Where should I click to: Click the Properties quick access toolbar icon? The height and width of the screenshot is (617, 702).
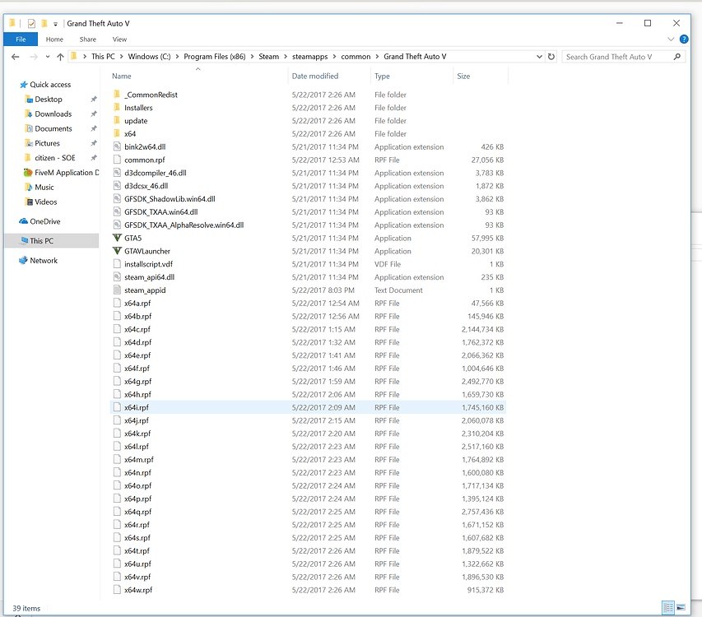point(31,23)
